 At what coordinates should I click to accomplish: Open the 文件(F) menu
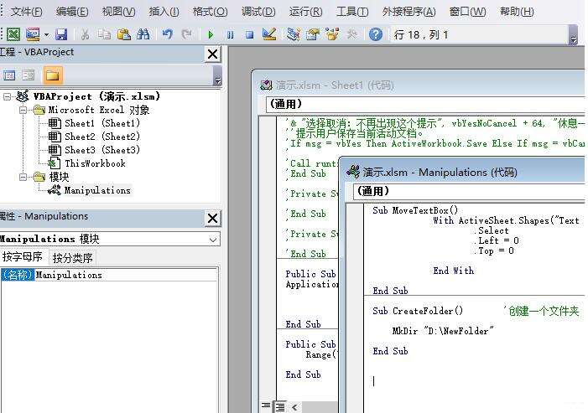[26, 12]
